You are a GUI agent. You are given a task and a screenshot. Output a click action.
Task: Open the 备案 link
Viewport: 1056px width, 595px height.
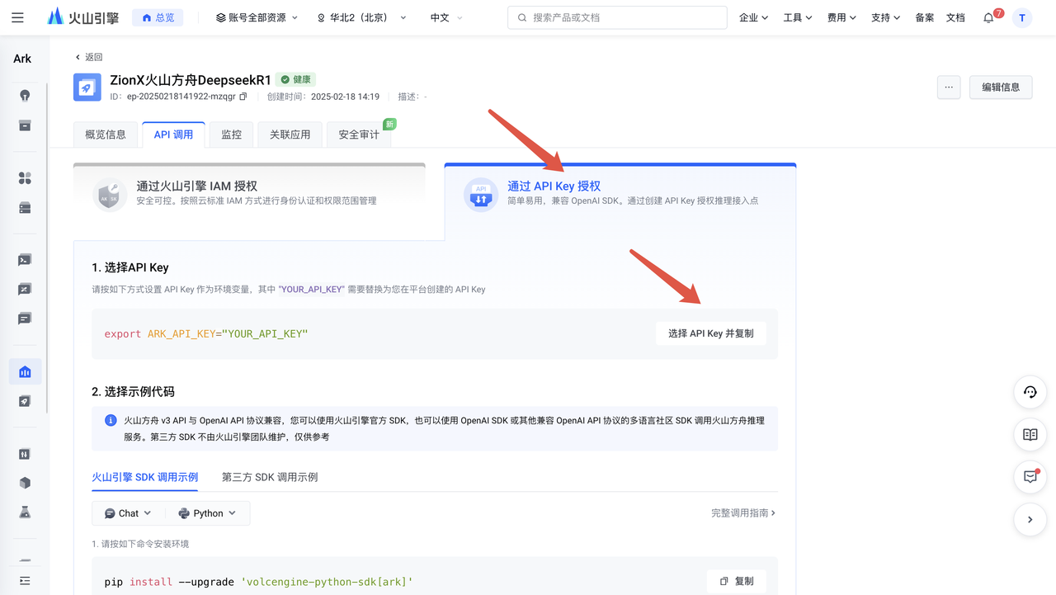[924, 17]
